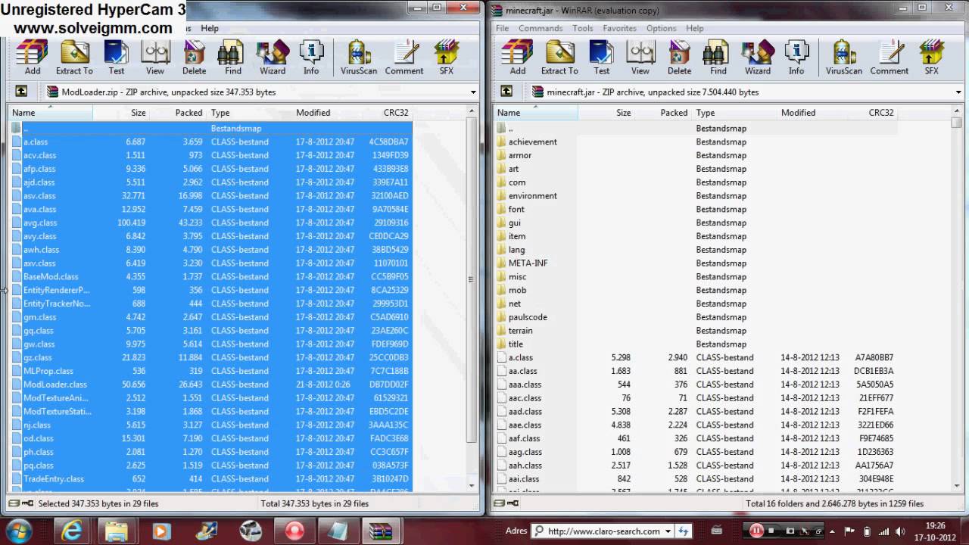Select BaseMod.class in ModLoader.zip window
Screen dimensions: 969x545
(x=210, y=276)
